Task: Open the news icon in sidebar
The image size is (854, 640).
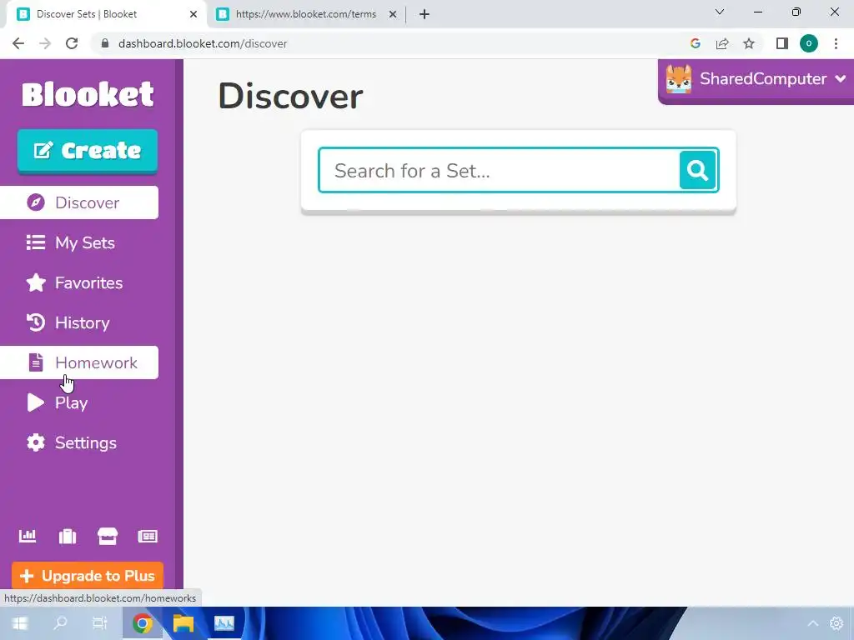Action: click(x=148, y=536)
